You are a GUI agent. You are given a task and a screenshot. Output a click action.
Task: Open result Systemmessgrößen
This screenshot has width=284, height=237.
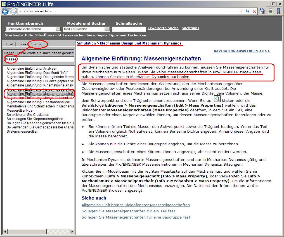click(22, 131)
